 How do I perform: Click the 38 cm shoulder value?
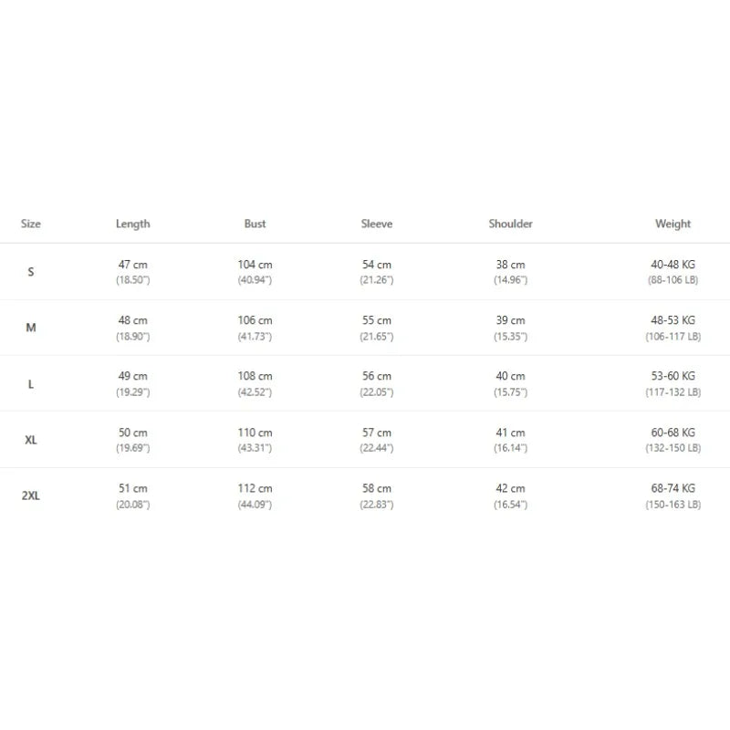tap(511, 265)
